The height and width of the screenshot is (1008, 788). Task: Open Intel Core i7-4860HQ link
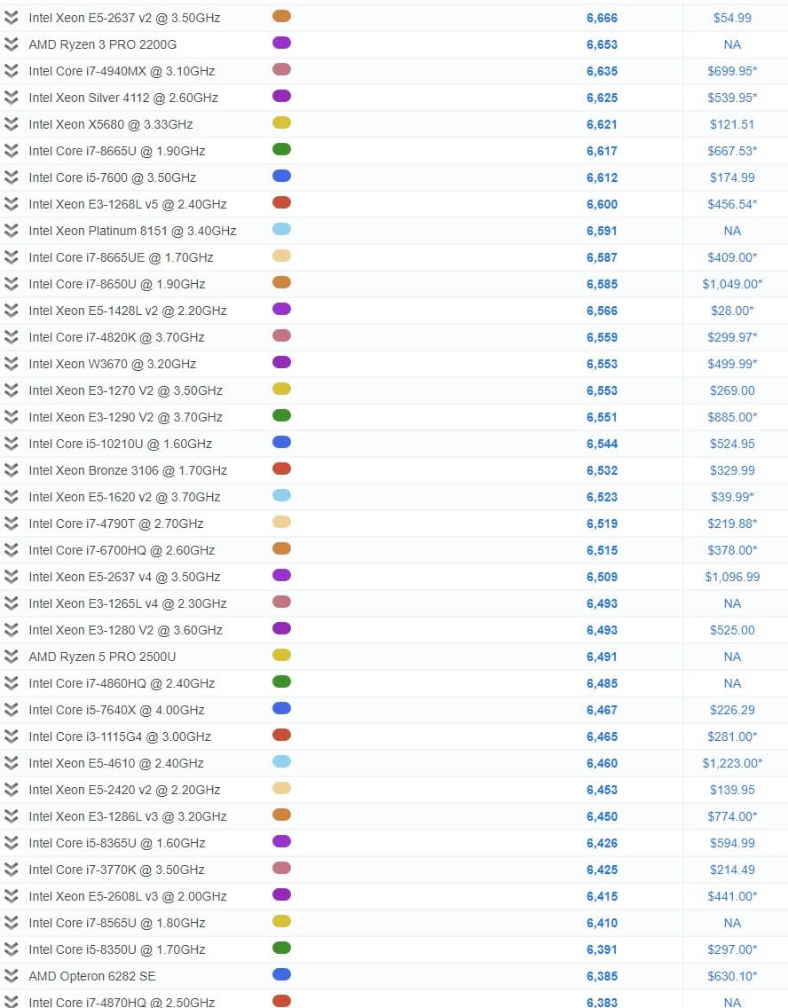click(122, 683)
